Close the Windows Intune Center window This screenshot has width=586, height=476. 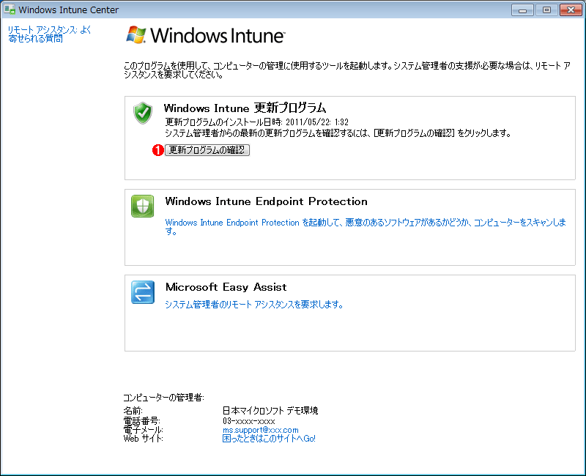[571, 10]
